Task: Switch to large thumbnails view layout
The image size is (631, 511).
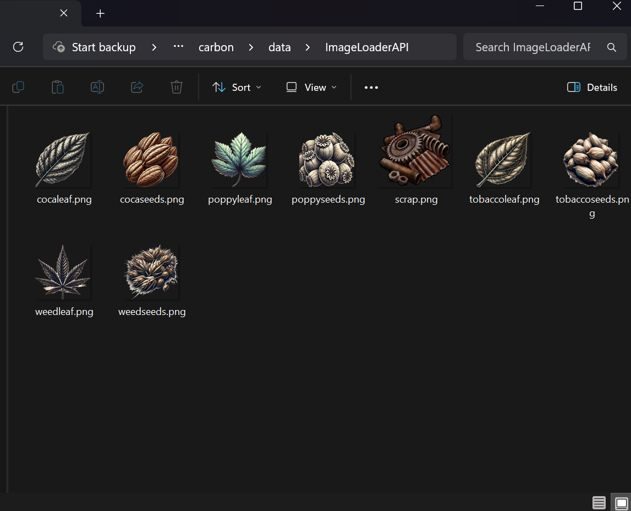Action: [621, 503]
